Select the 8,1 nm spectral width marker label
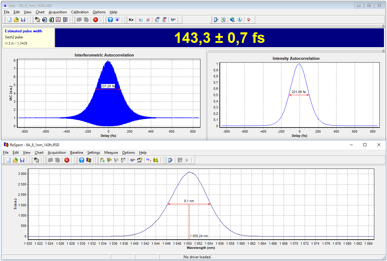387x261 pixels. [189, 201]
